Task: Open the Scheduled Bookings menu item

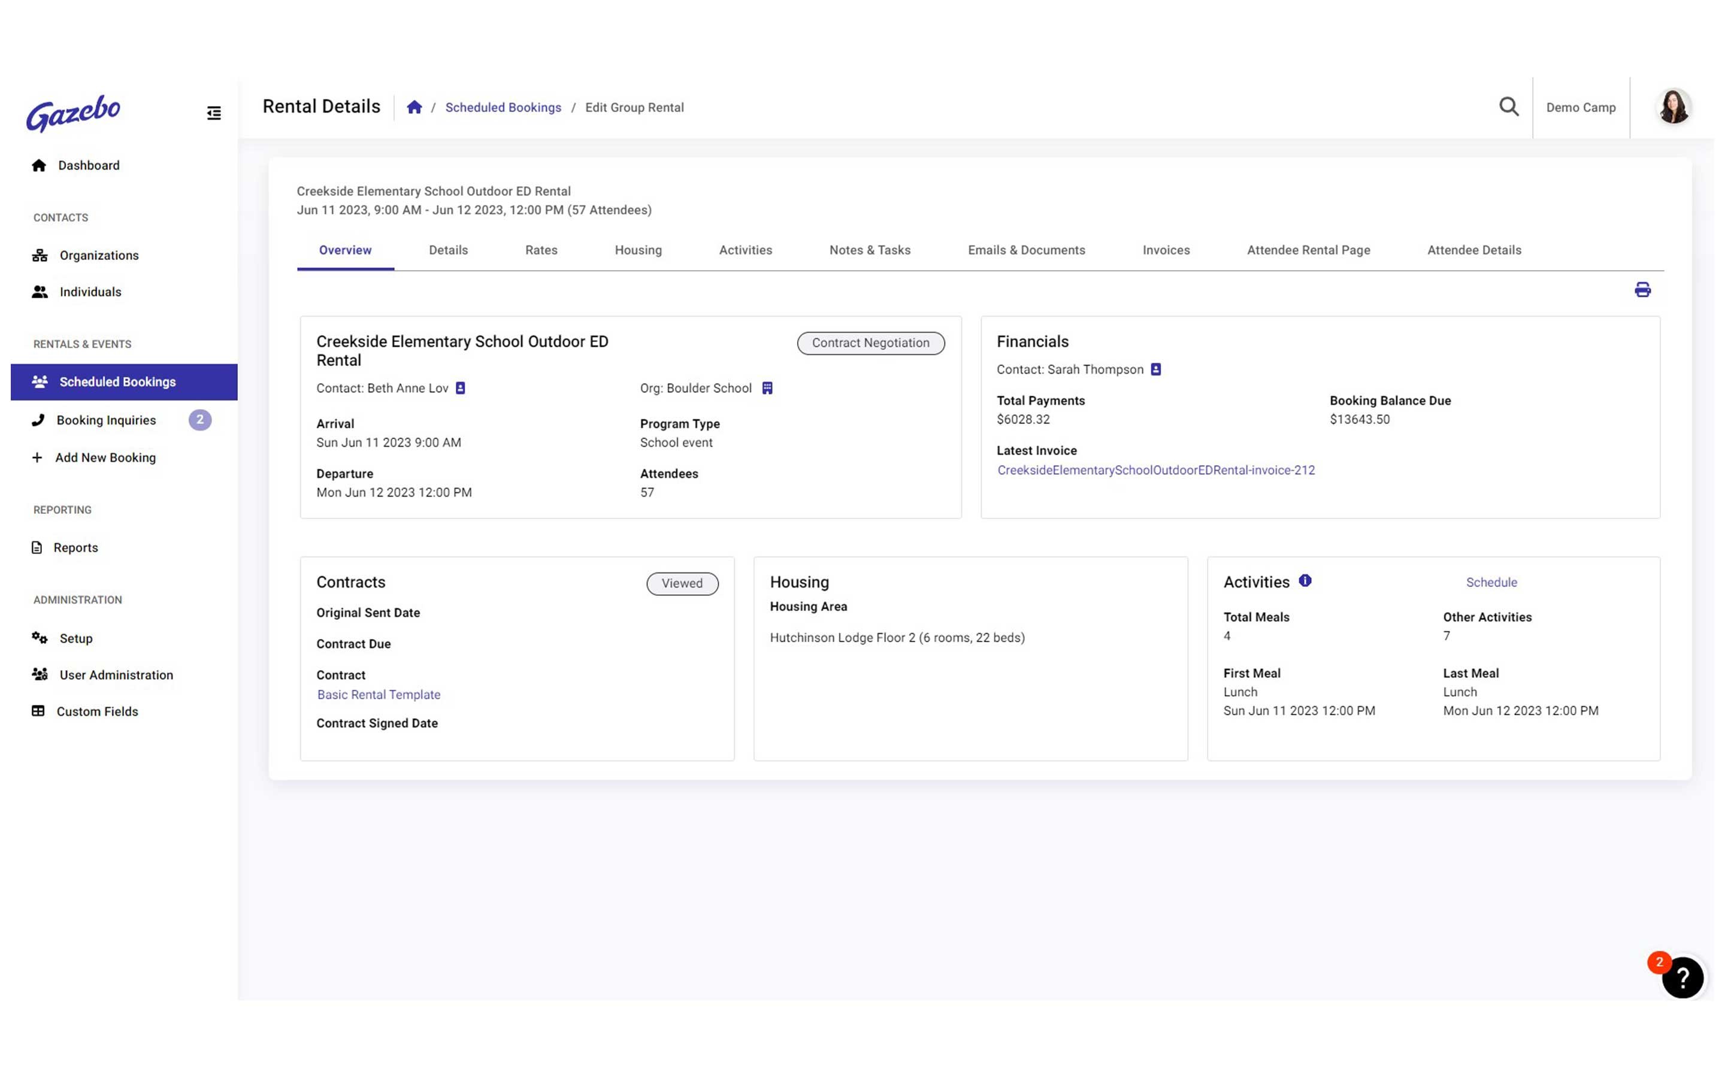Action: 117,381
